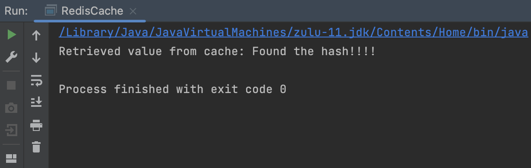The width and height of the screenshot is (531, 168).
Task: Click the Exit icon below the camera
Action: click(x=12, y=129)
